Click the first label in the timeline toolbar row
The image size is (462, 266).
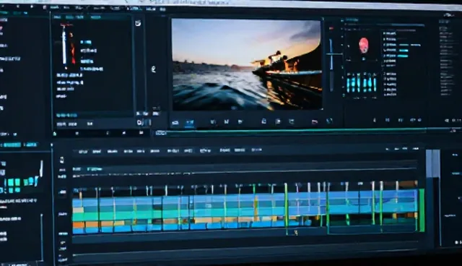tap(83, 152)
